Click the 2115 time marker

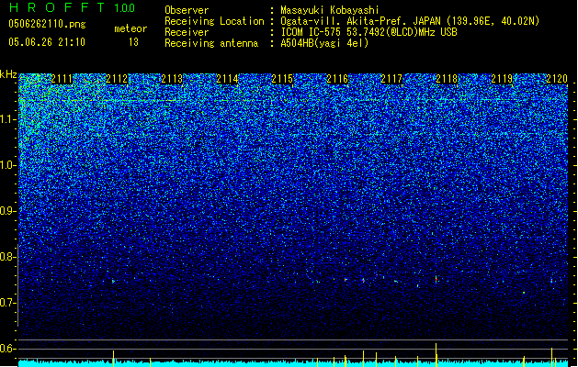pyautogui.click(x=282, y=79)
